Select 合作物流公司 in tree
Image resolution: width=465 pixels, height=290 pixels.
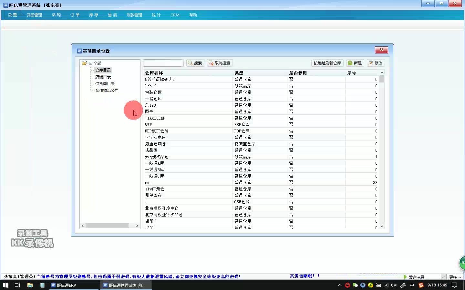(x=107, y=90)
